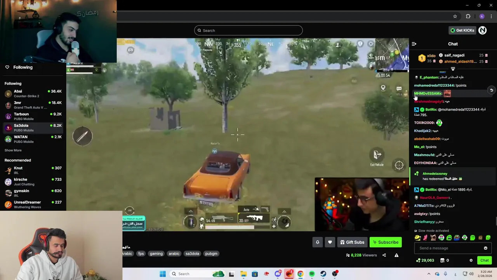Viewport: 497px width, 280px height.
Task: Click the report warning triangle icon
Action: coord(396,255)
